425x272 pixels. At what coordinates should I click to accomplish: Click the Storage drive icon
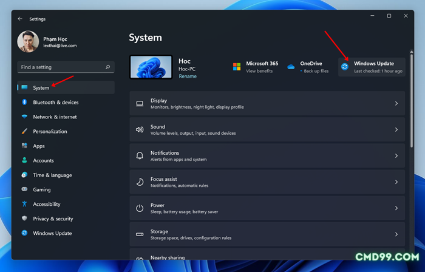140,234
